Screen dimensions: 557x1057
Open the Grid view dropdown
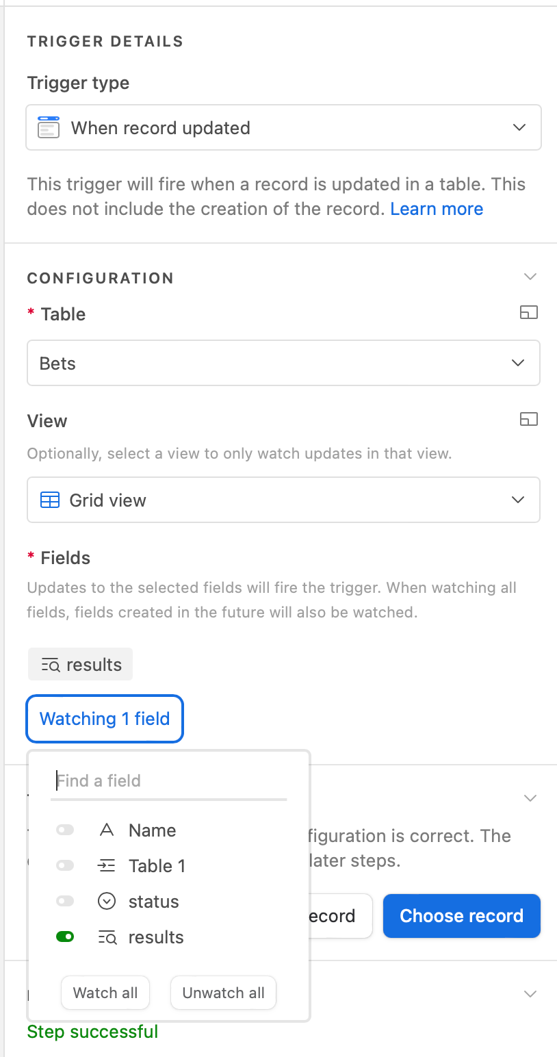284,500
